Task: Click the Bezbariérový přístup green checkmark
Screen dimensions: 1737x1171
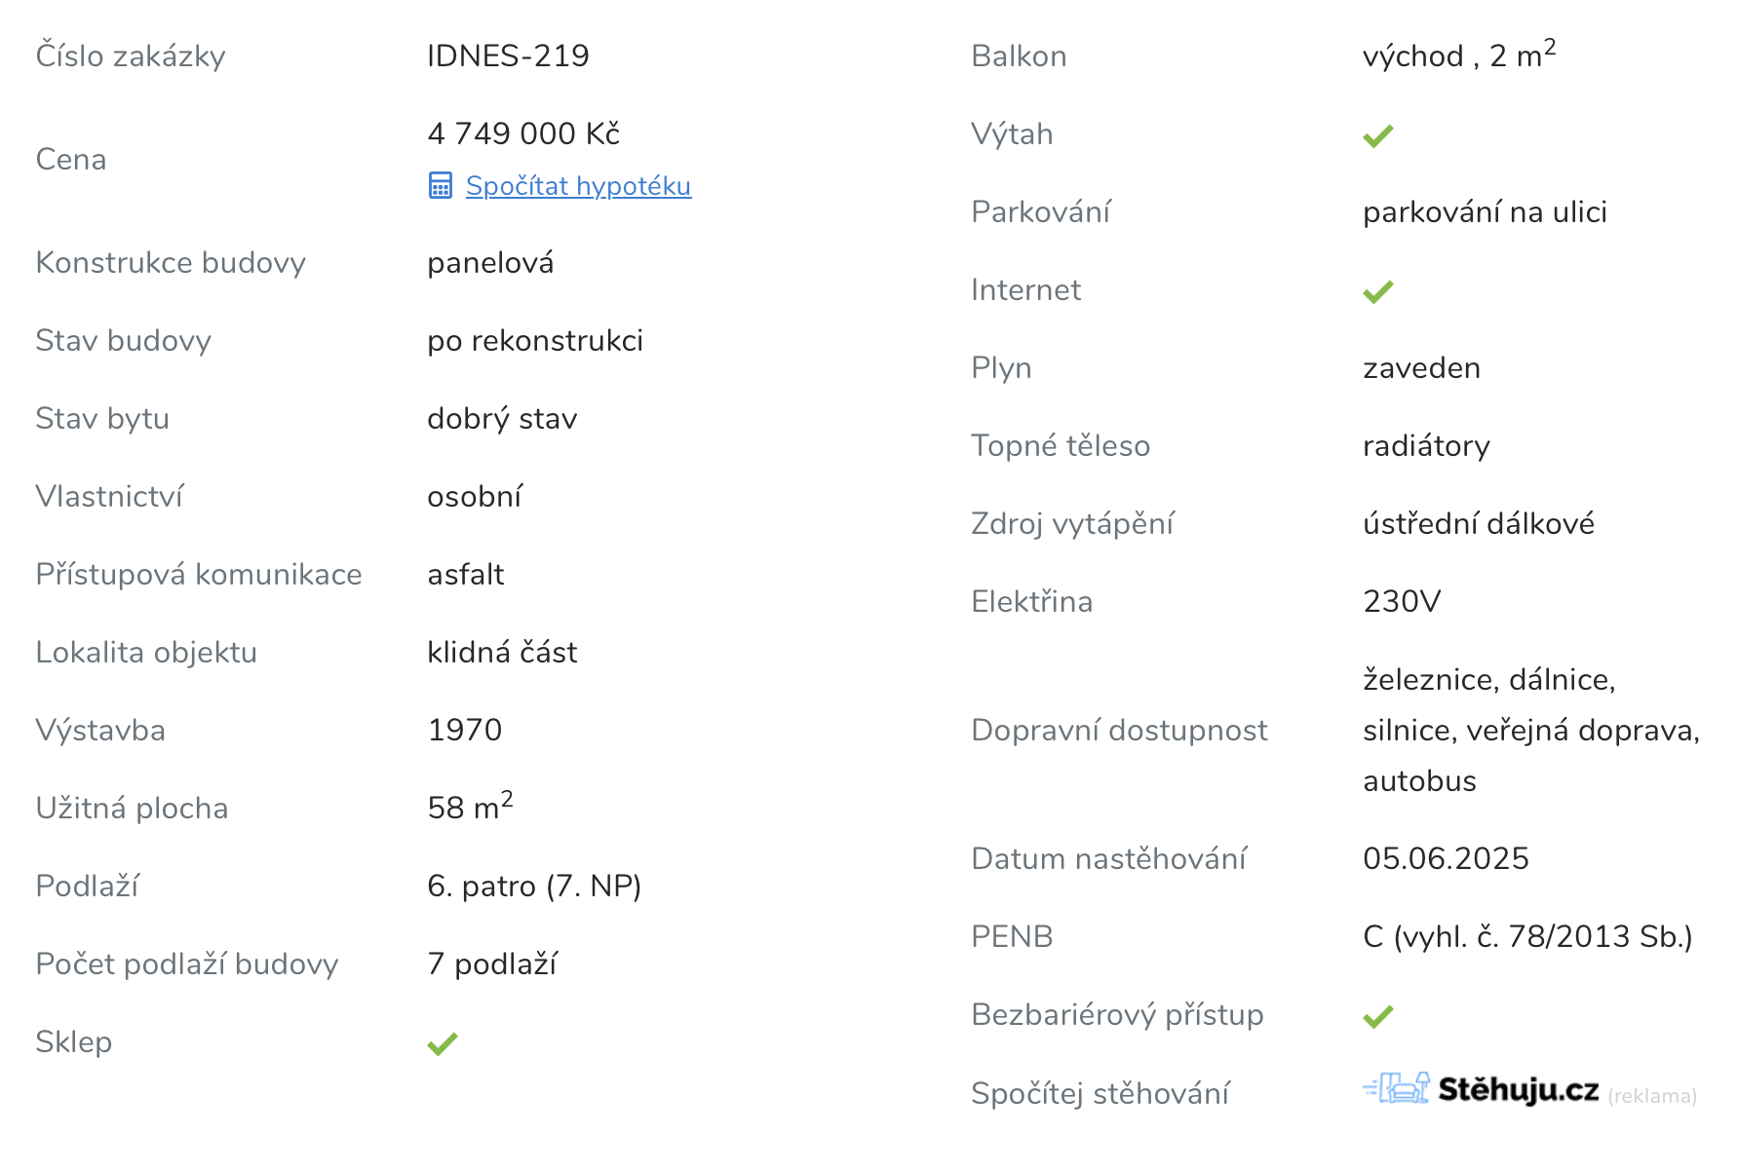Action: (1378, 1016)
